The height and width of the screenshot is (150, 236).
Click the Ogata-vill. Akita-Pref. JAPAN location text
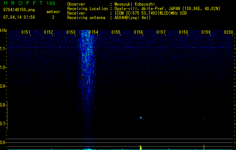click(x=167, y=9)
